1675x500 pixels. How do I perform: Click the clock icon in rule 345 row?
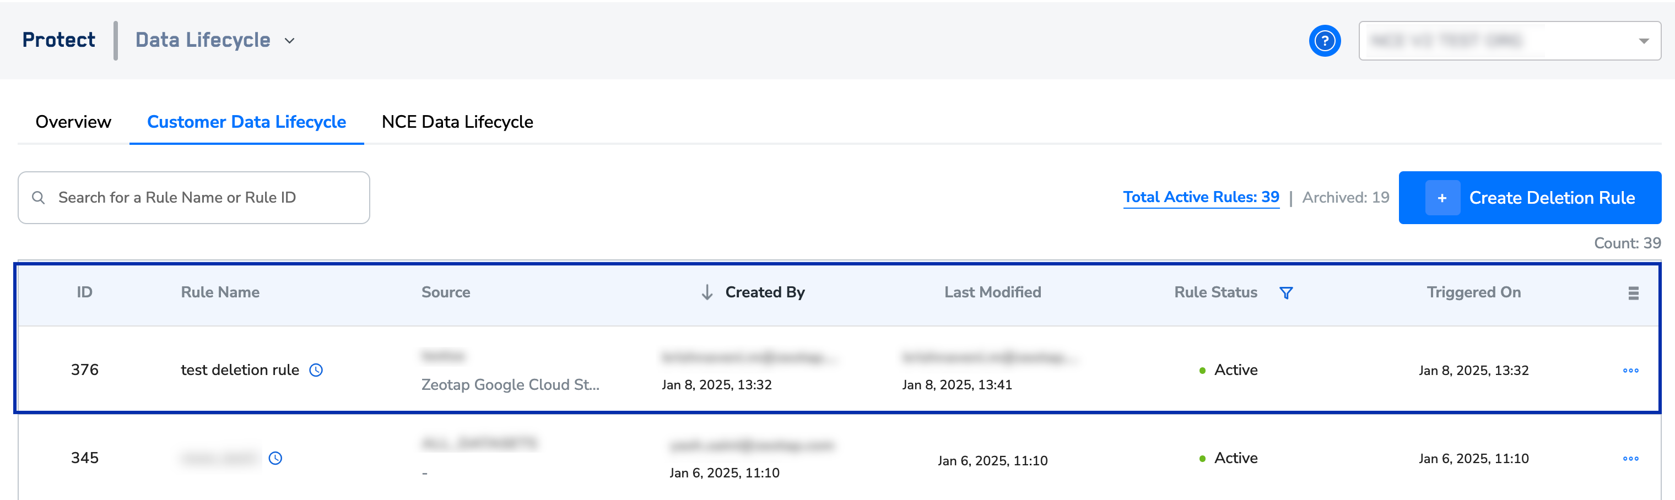275,458
